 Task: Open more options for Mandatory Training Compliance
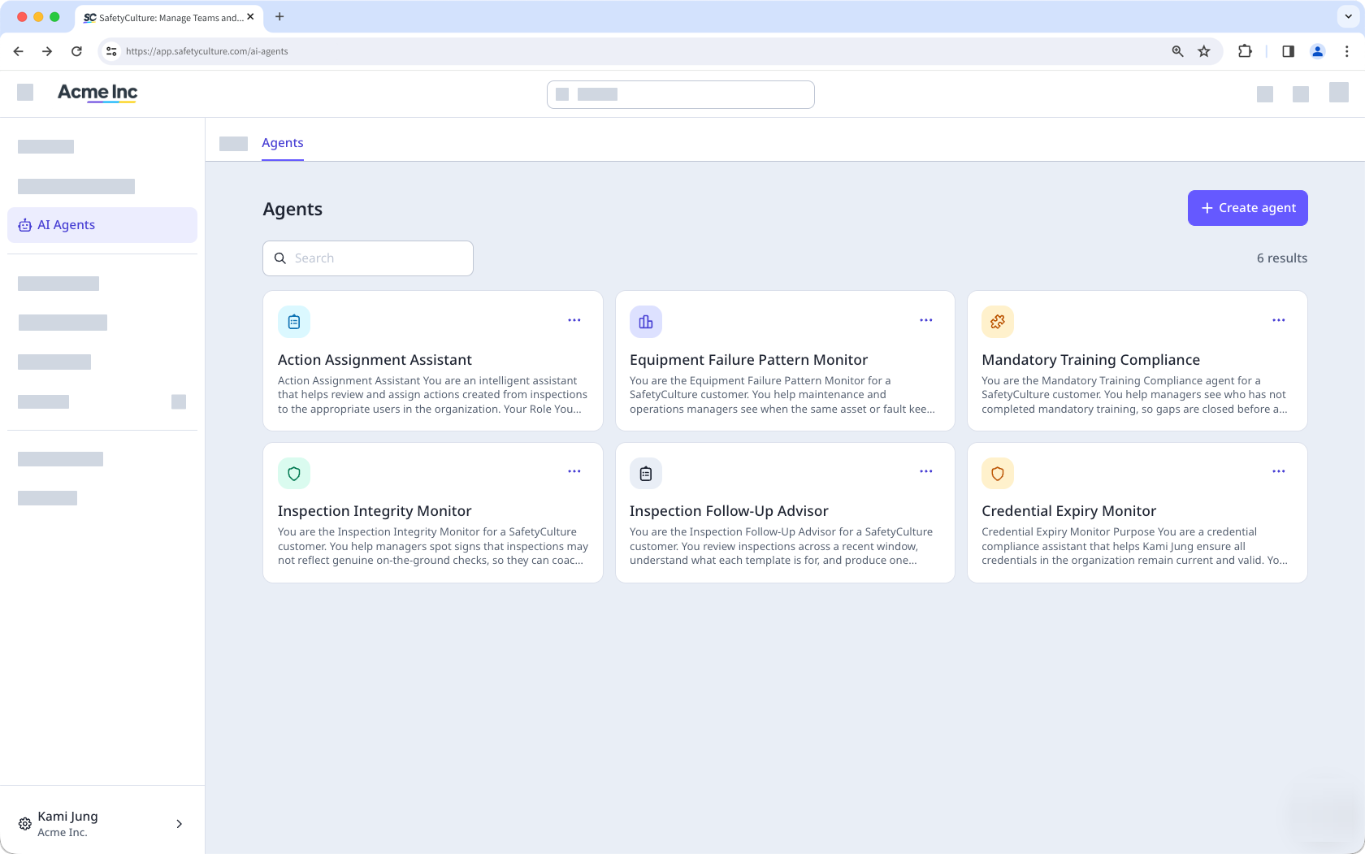[1279, 320]
